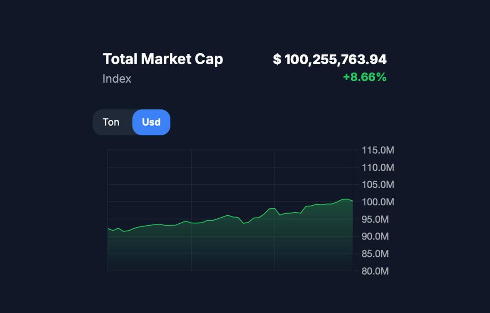Click the 105.0M axis label
The width and height of the screenshot is (490, 313).
[x=378, y=185]
